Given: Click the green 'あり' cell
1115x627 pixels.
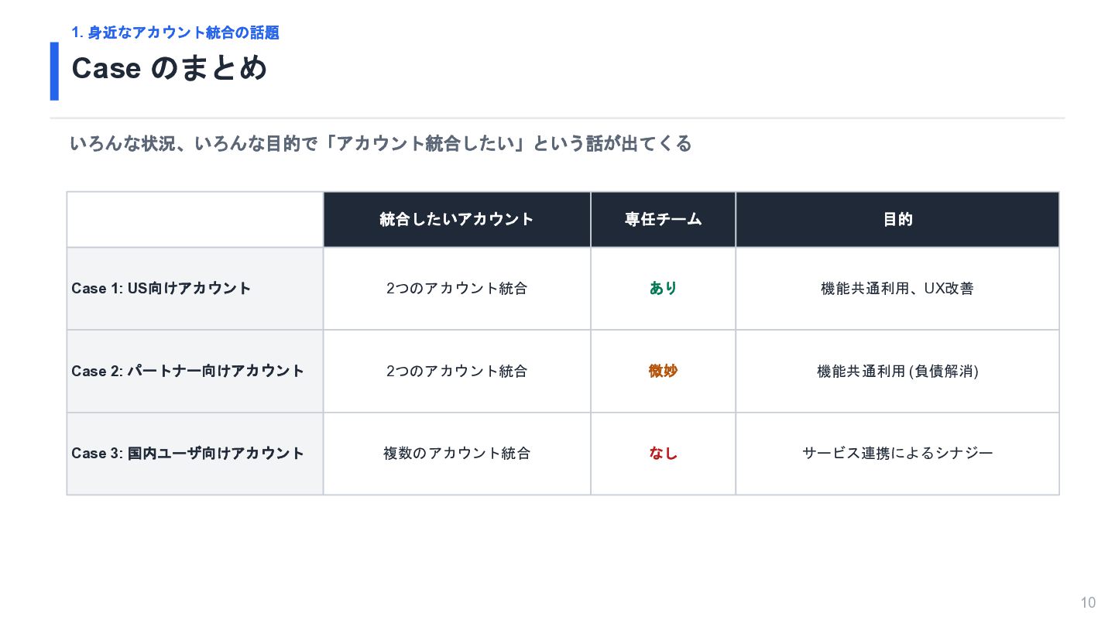Looking at the screenshot, I should [664, 288].
